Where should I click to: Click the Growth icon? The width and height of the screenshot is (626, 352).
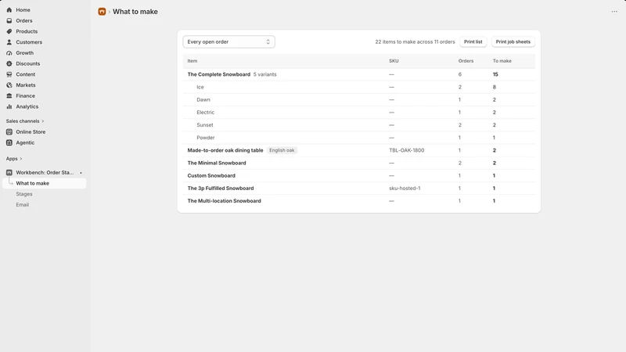click(x=9, y=53)
